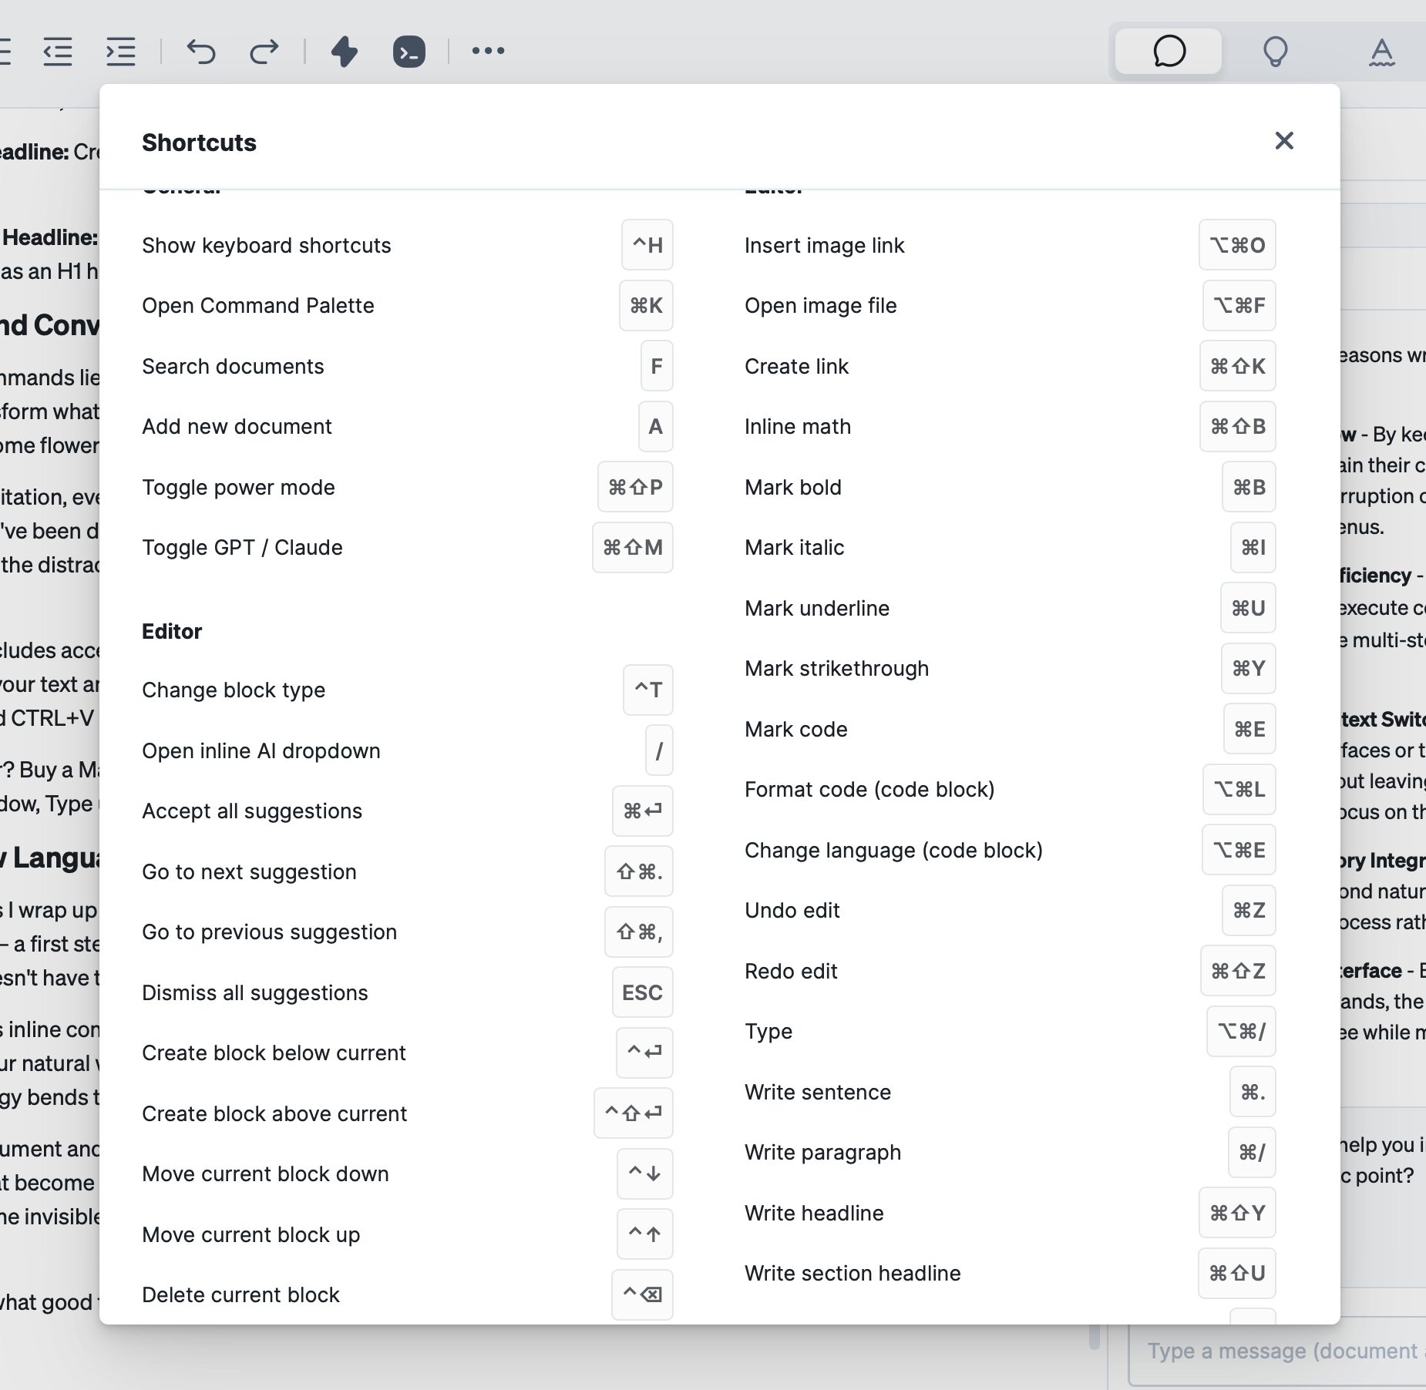Image resolution: width=1426 pixels, height=1390 pixels.
Task: Click the 'Accept all suggestions' label
Action: 252,811
